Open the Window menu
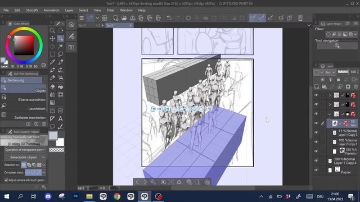 tap(126, 10)
